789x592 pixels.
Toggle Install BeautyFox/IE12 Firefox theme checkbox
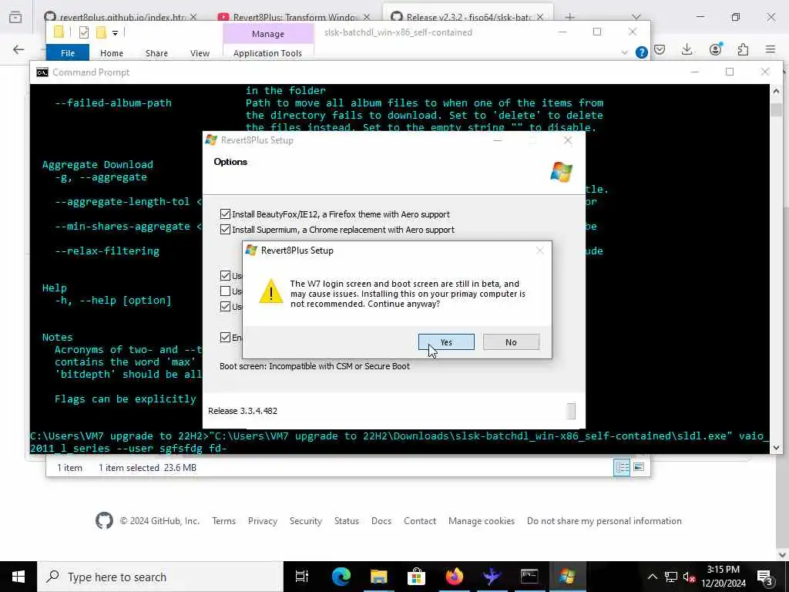(226, 214)
